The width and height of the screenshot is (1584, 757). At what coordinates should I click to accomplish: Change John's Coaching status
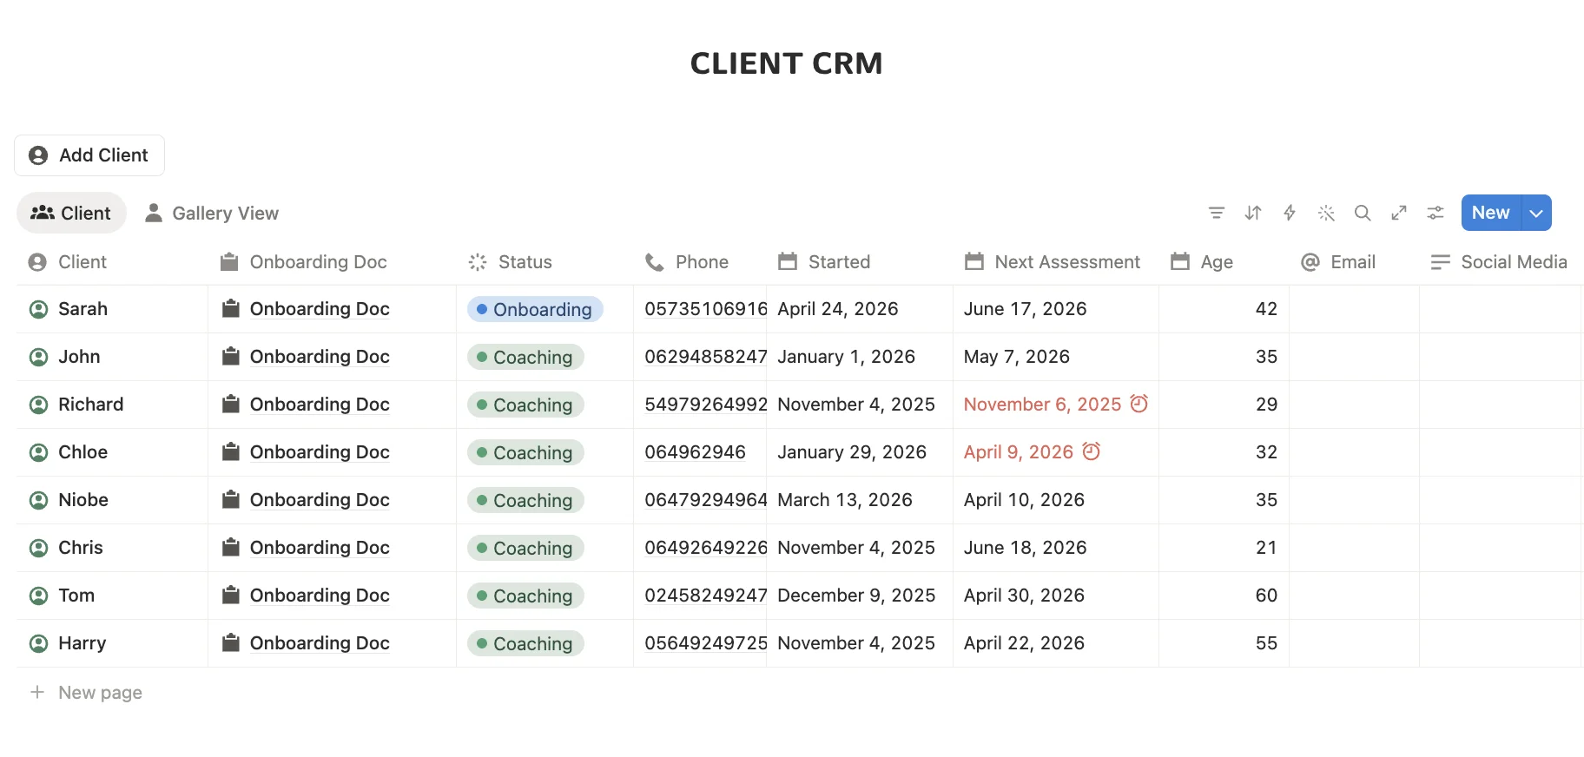point(525,357)
